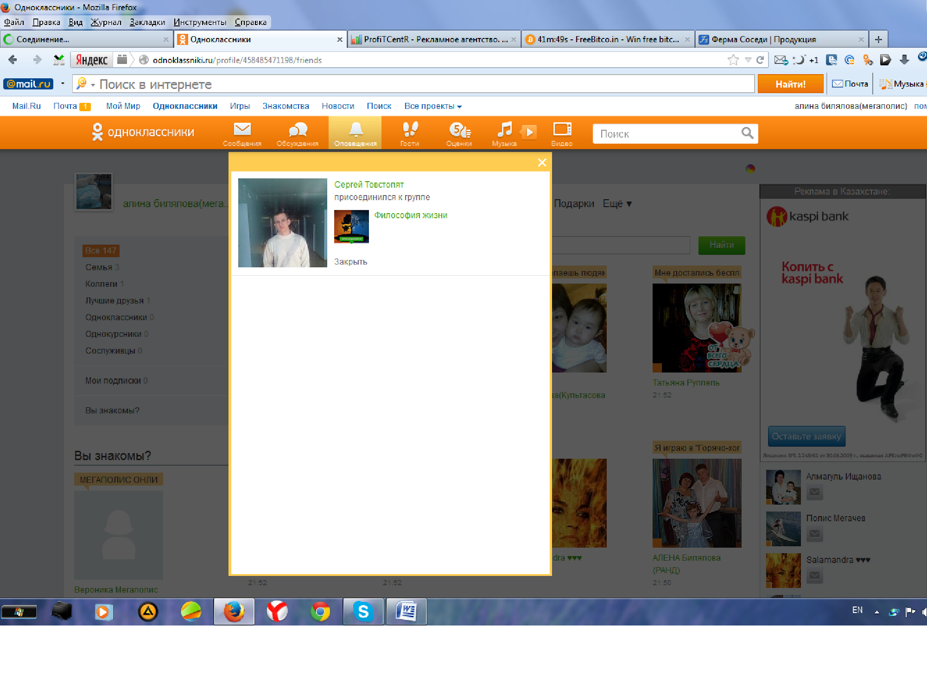
Task: Click the Закрыть link in popup
Action: pyautogui.click(x=350, y=262)
